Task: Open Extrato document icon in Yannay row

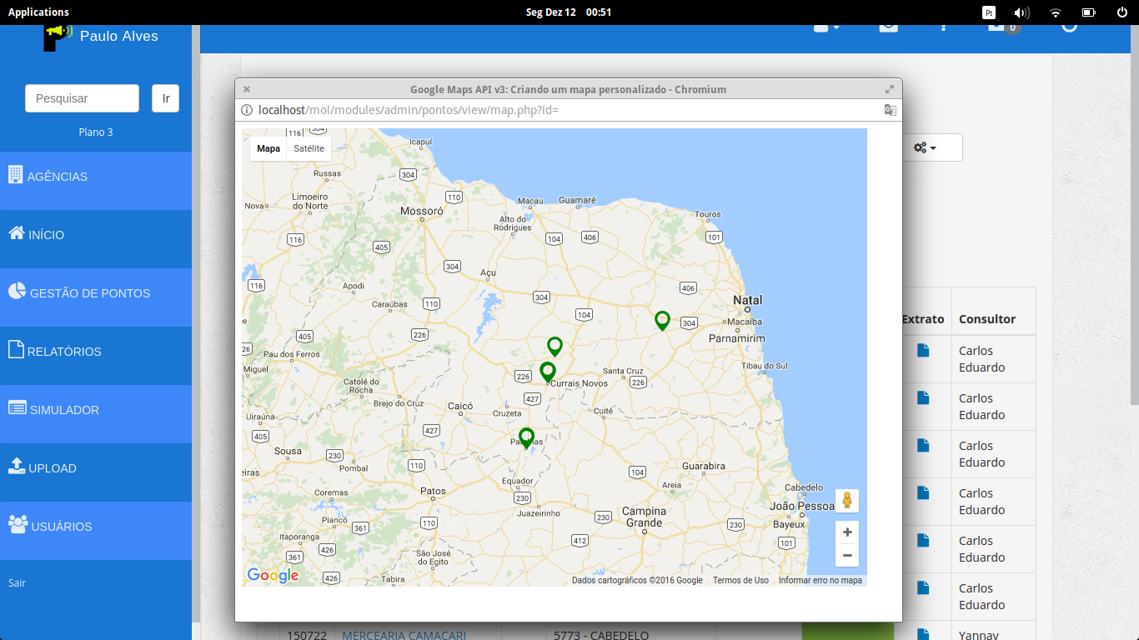Action: click(922, 635)
